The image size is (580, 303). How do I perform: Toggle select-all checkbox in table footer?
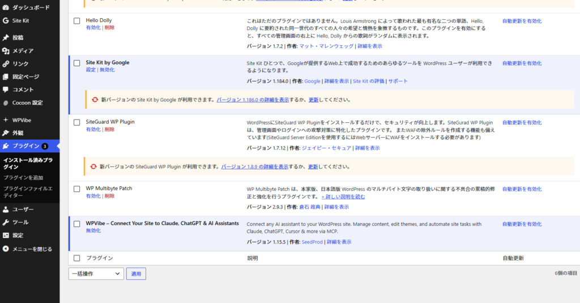[76, 258]
